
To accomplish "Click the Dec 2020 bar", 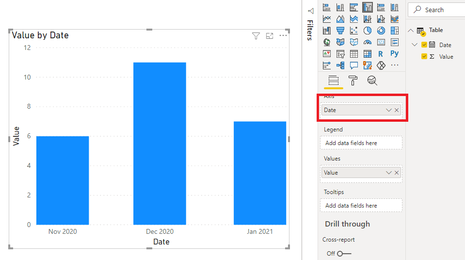I will pos(160,144).
